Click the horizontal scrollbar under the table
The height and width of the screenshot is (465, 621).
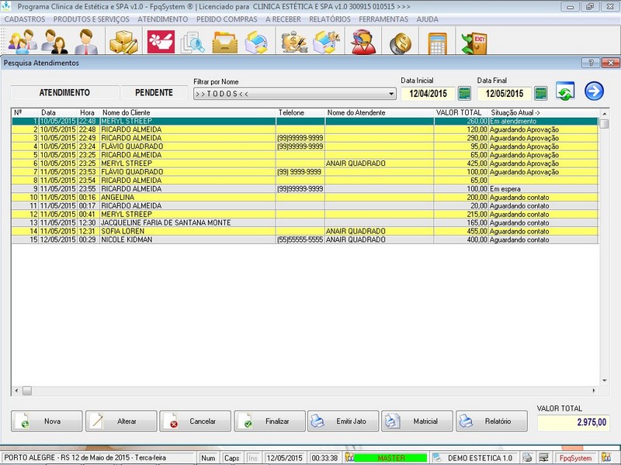pyautogui.click(x=310, y=391)
